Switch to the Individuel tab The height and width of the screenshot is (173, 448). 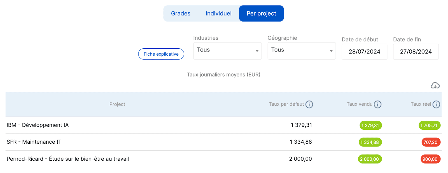(x=218, y=13)
